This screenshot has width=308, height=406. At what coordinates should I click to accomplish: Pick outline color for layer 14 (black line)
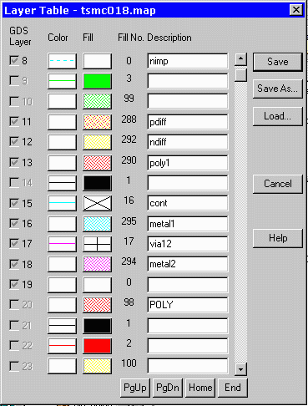point(62,183)
